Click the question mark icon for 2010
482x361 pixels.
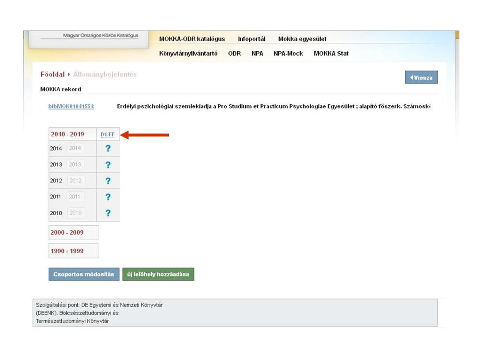[x=108, y=213]
